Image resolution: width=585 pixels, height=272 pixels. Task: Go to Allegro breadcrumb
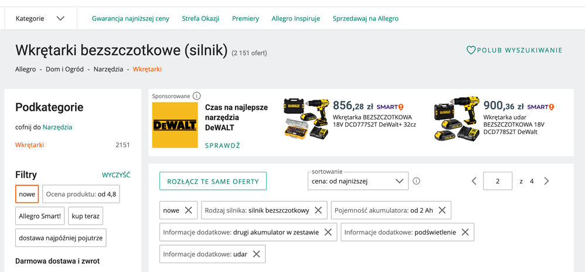(x=25, y=69)
